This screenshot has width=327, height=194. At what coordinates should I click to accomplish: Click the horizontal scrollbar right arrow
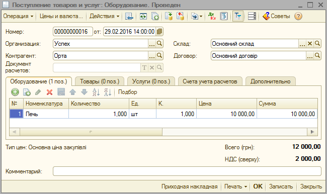tap(312, 132)
